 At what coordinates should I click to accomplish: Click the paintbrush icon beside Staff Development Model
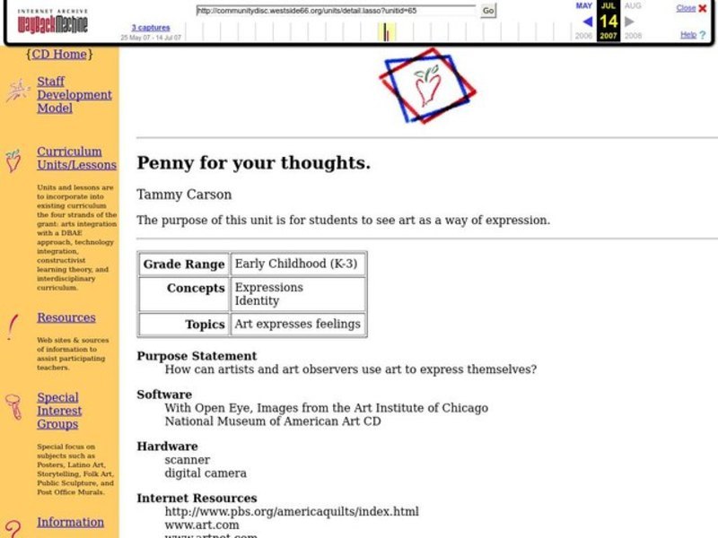click(x=18, y=90)
